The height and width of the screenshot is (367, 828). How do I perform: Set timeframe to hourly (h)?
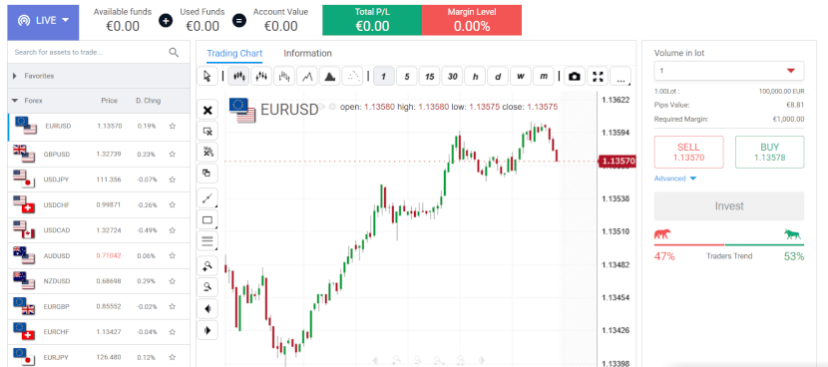click(x=475, y=77)
